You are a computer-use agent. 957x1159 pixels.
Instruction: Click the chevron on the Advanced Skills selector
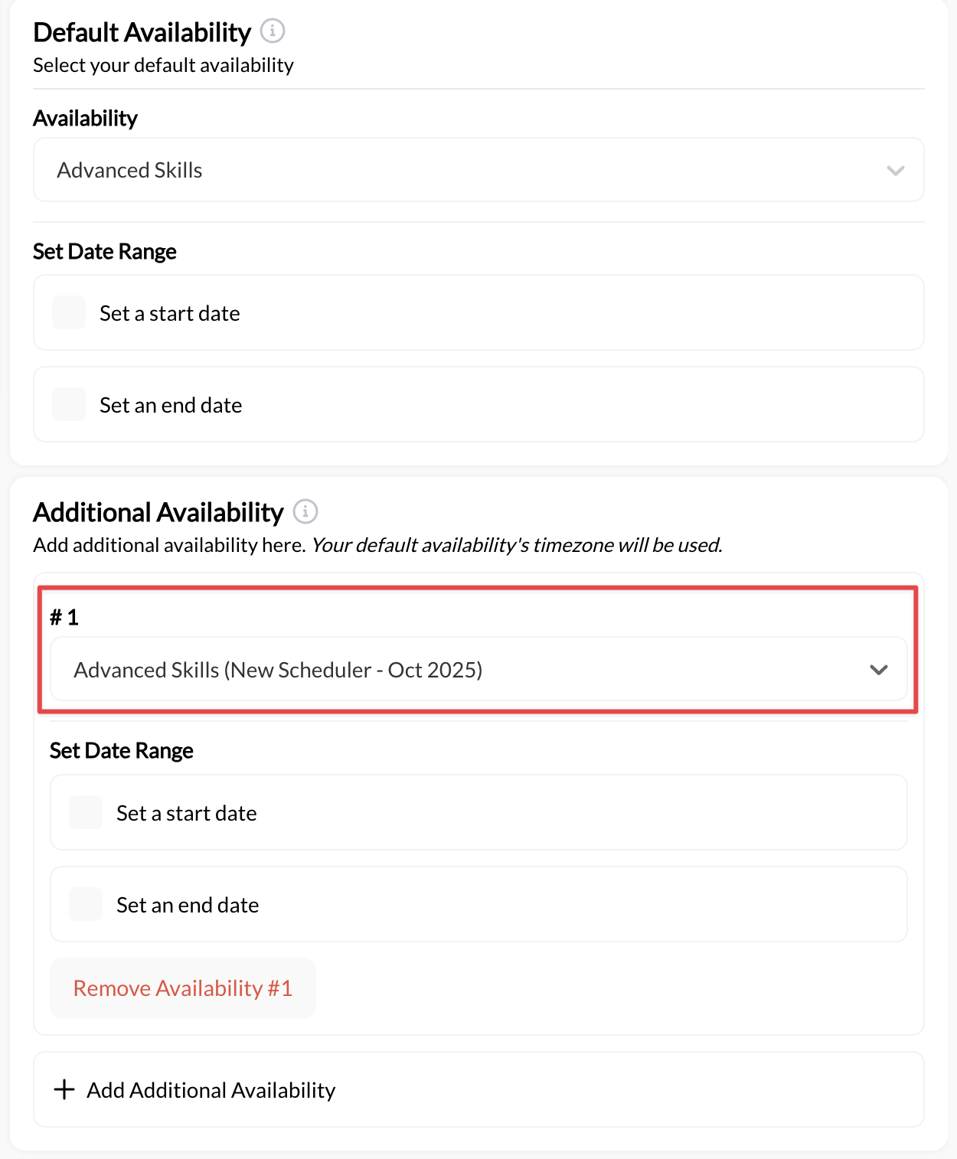(897, 170)
